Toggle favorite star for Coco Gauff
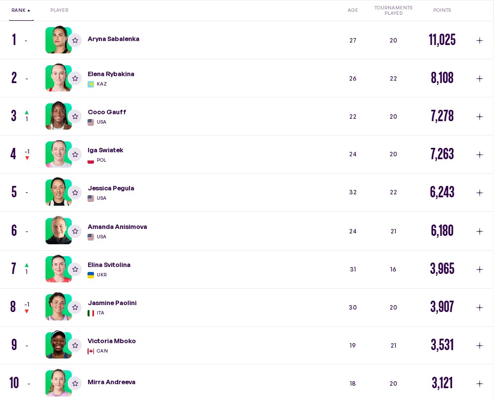 tap(75, 116)
